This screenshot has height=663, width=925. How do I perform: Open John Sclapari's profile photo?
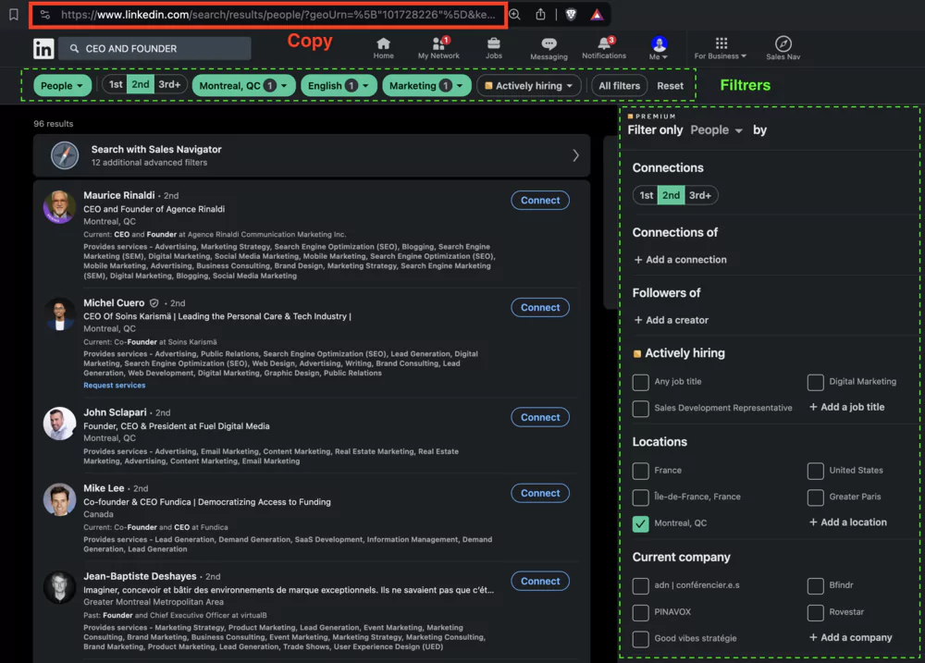coord(59,424)
